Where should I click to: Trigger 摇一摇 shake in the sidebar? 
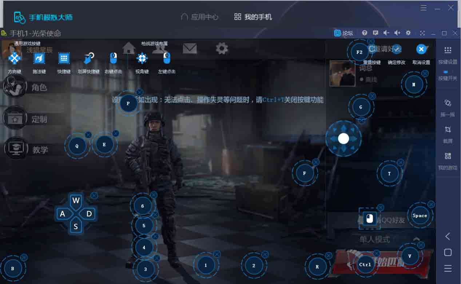(448, 108)
